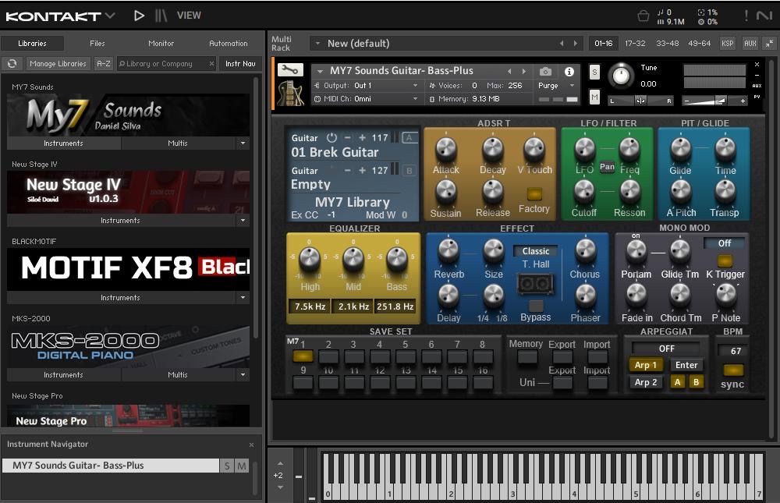This screenshot has height=503, width=780.
Task: Switch to the Monitor tab
Action: (161, 44)
